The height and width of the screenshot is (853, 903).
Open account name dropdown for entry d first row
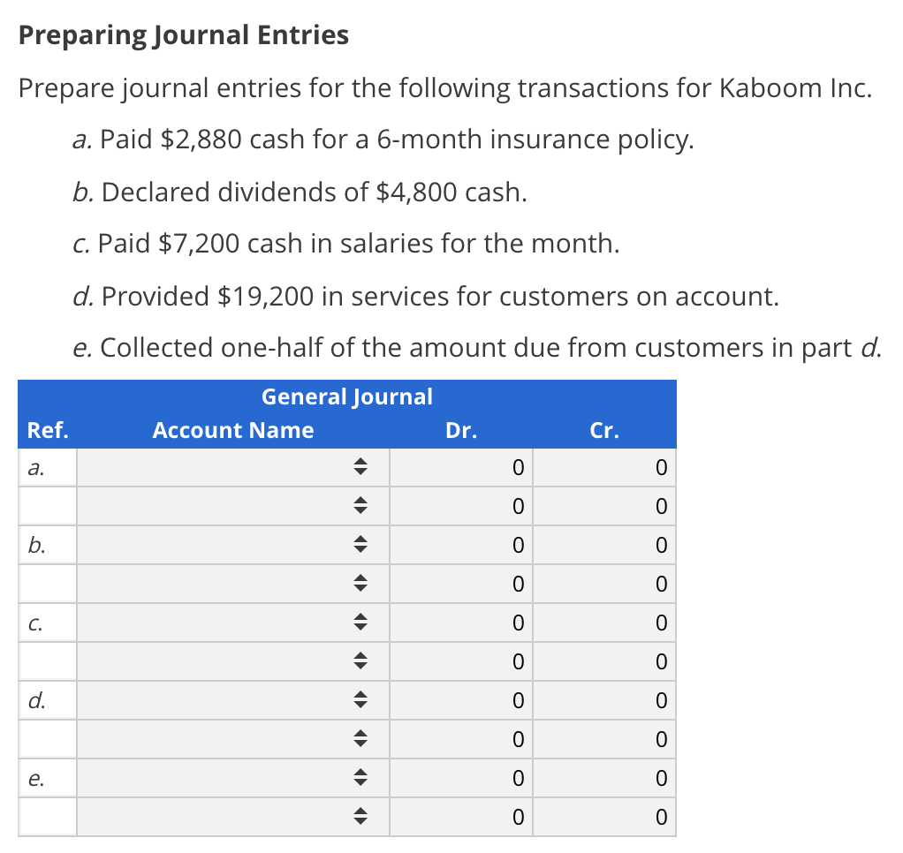tap(232, 700)
